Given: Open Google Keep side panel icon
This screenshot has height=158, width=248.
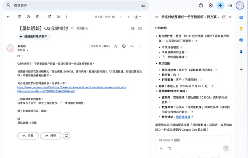Looking at the screenshot, I should pos(241,29).
